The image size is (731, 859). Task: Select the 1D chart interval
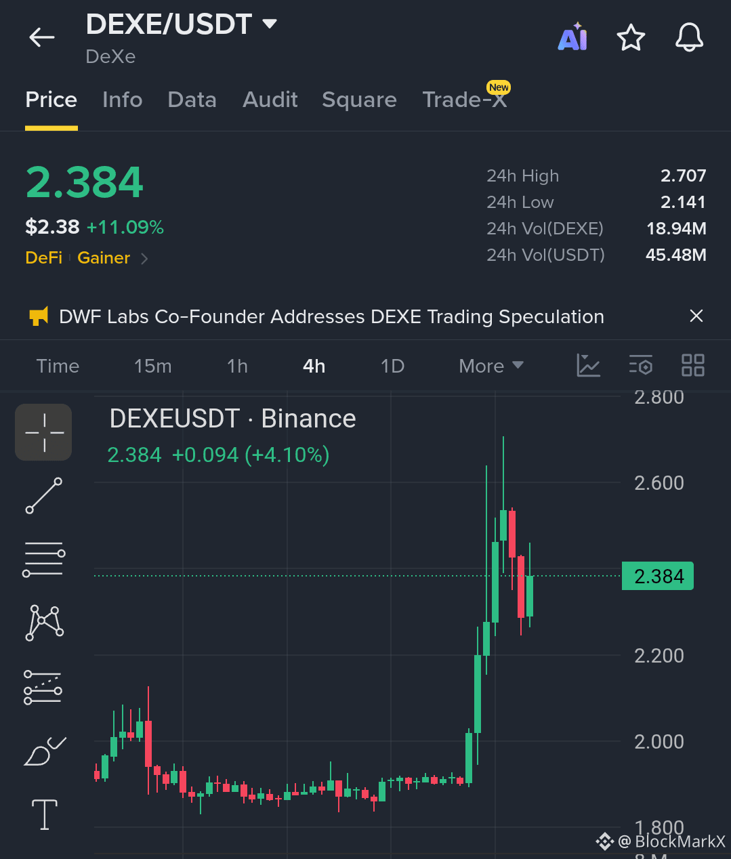pyautogui.click(x=392, y=366)
